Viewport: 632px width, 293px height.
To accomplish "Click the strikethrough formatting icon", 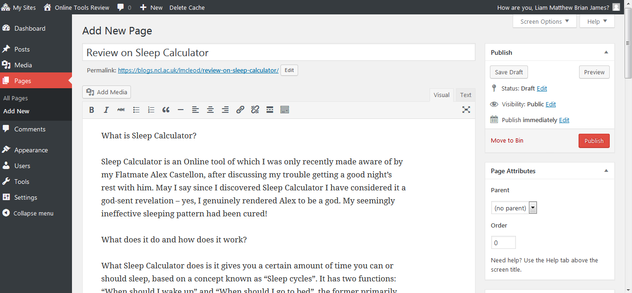I will coord(121,110).
